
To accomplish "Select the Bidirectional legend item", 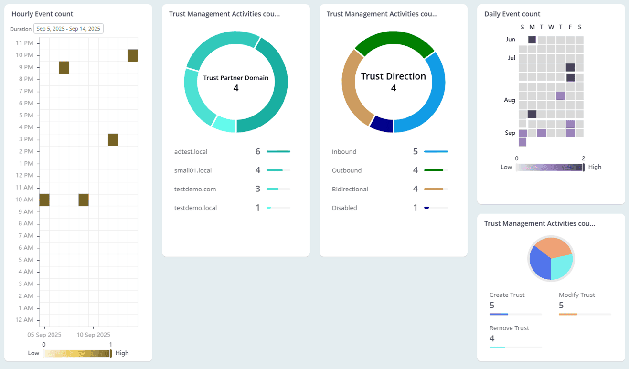I will (x=350, y=189).
